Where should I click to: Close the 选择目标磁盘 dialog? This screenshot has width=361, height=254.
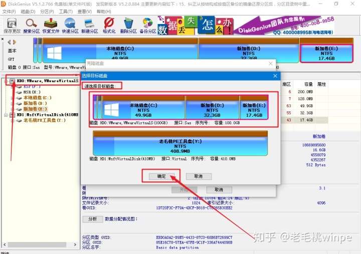[x=275, y=76]
